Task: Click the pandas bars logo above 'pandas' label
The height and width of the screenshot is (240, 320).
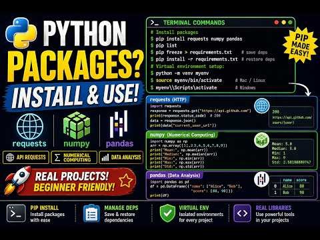Action: (x=119, y=125)
